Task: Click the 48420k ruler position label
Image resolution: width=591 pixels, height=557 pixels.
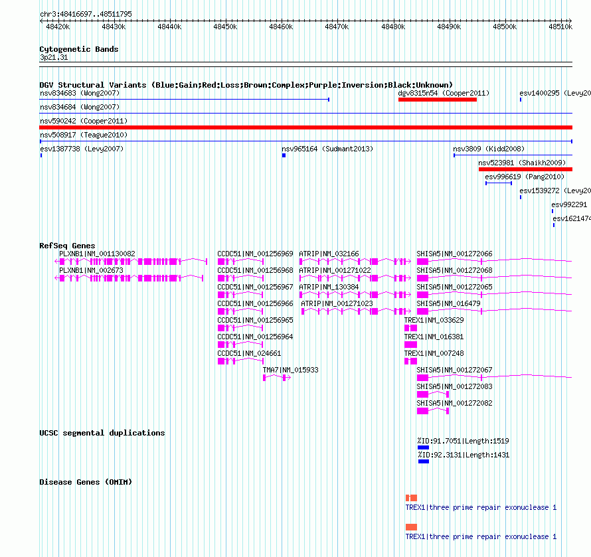Action: (x=58, y=27)
